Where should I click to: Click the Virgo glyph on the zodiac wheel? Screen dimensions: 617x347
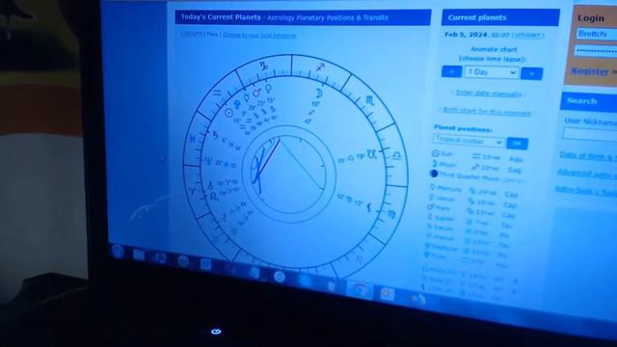[x=392, y=214]
